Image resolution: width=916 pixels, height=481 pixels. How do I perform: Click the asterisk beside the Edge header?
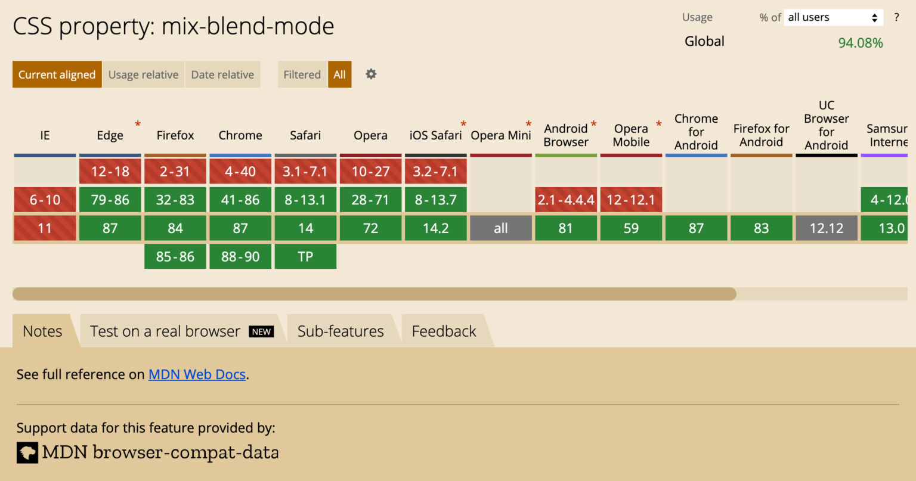click(x=138, y=124)
